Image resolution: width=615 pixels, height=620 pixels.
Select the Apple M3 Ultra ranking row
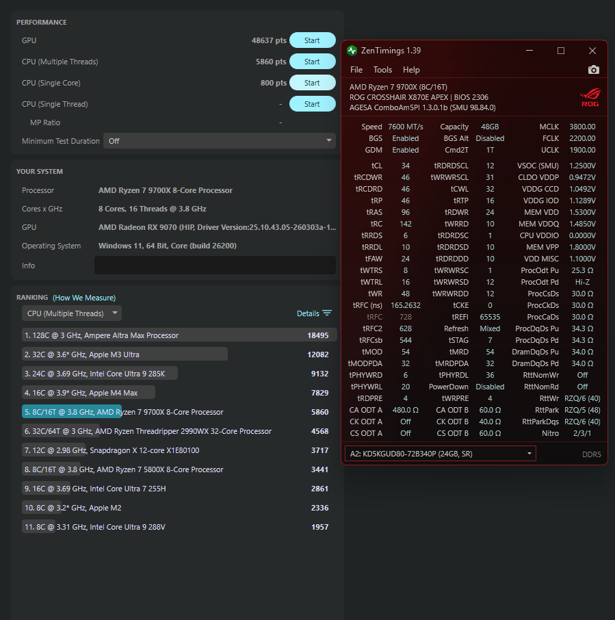179,354
